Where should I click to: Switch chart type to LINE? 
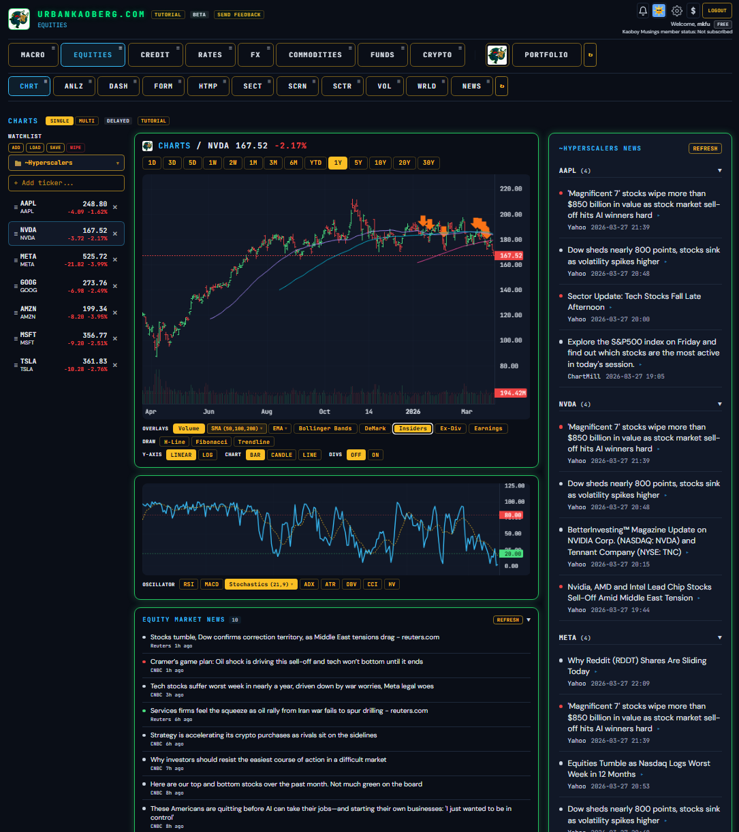(310, 455)
